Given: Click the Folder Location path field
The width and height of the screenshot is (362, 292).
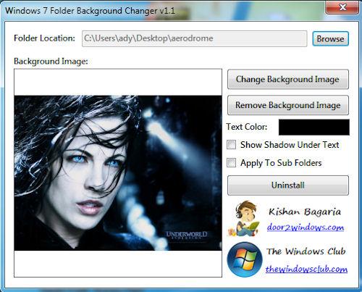Looking at the screenshot, I should tap(194, 38).
